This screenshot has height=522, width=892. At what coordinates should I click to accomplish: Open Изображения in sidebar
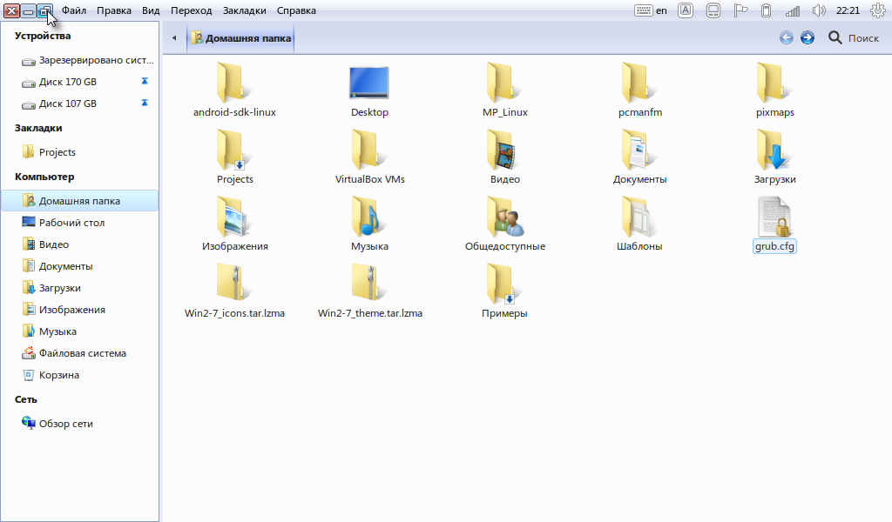(79, 310)
